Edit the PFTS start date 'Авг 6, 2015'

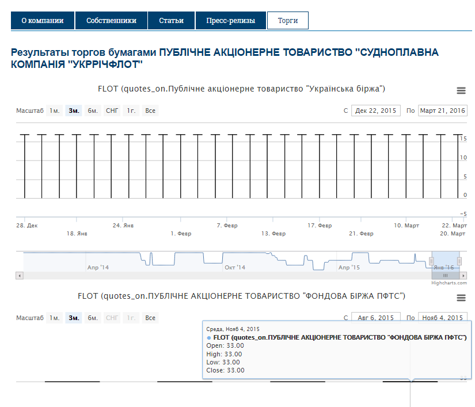point(375,317)
